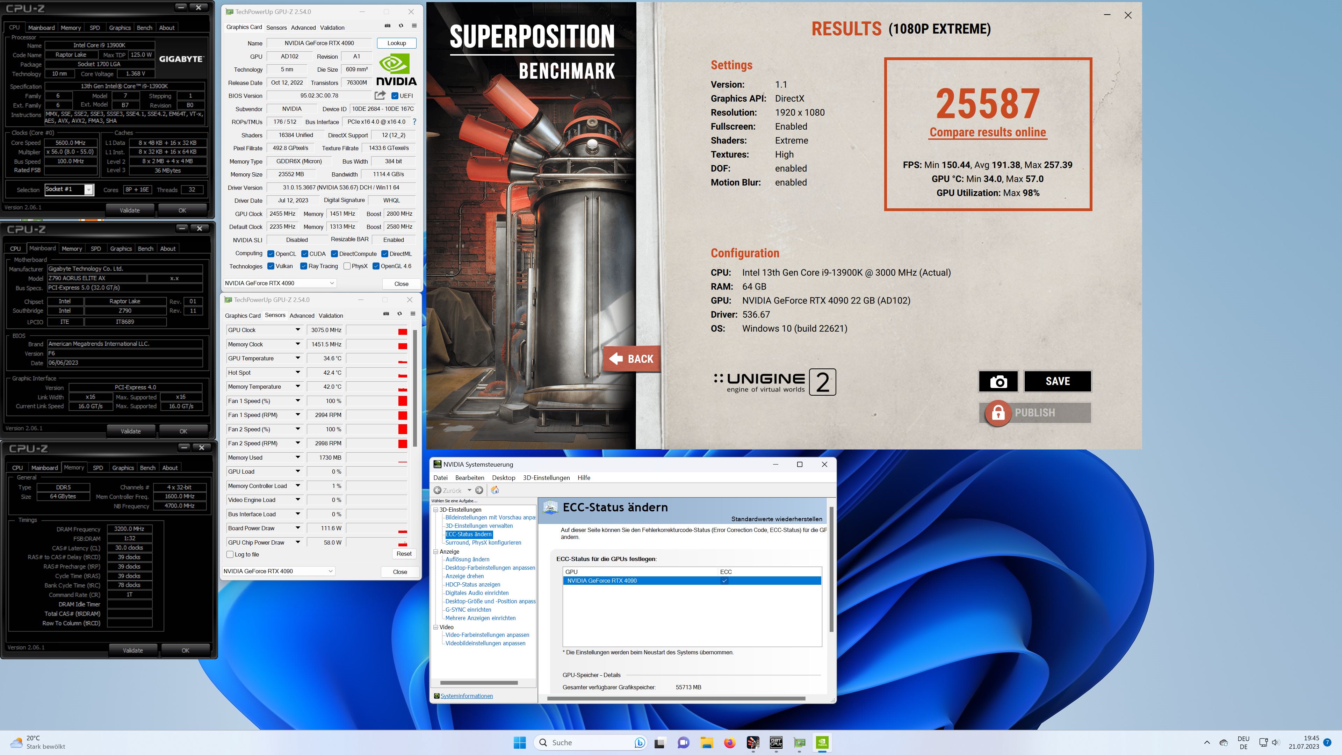Toggle the UEFI checkbox in GPU-Z
Image resolution: width=1342 pixels, height=755 pixels.
pos(395,96)
